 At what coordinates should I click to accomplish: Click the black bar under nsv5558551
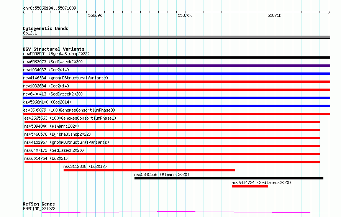coord(176,58)
